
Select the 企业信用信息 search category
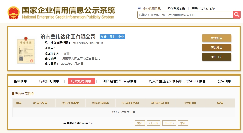152,9
